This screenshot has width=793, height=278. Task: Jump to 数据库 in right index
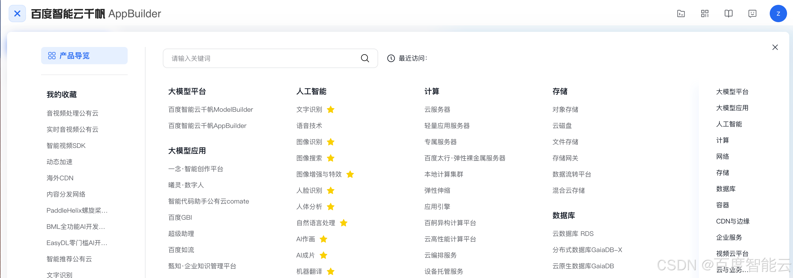(x=726, y=189)
